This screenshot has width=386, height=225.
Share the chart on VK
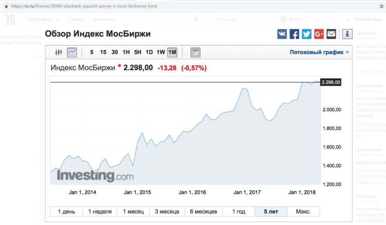coord(282,34)
